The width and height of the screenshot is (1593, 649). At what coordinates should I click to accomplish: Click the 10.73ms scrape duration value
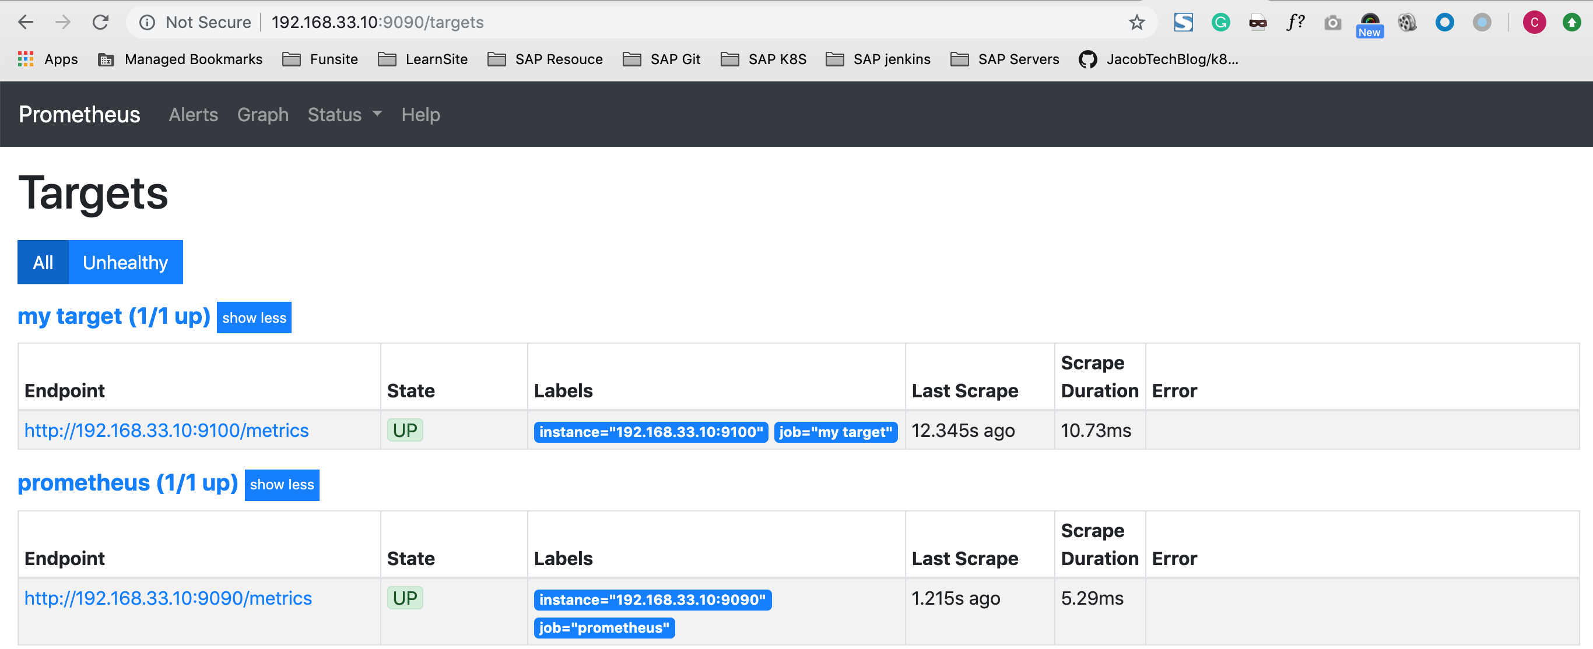[1096, 431]
